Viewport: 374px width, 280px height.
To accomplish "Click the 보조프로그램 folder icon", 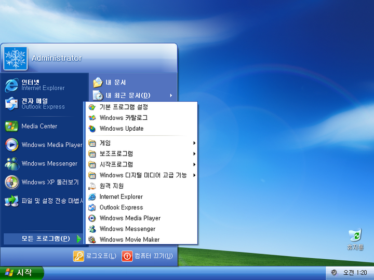I will [x=92, y=154].
